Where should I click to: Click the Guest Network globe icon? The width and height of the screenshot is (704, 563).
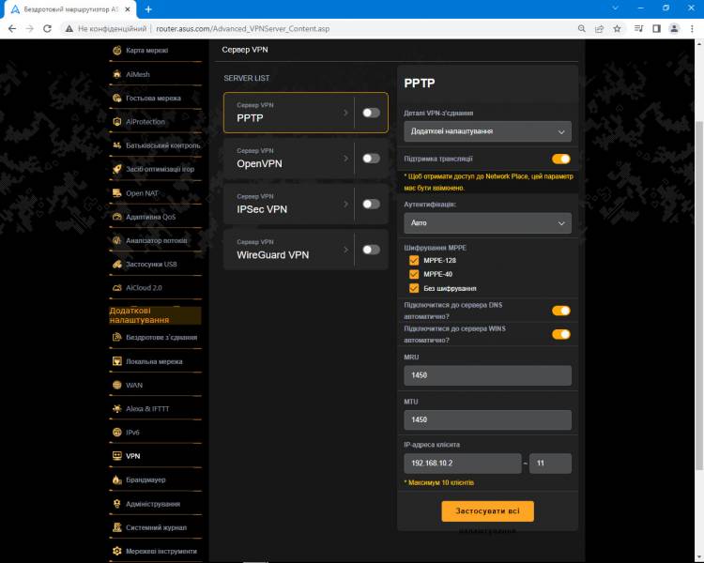point(117,98)
